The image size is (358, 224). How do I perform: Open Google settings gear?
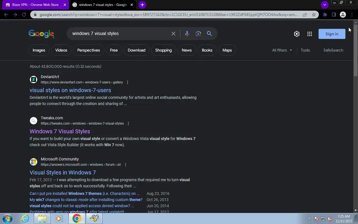(x=297, y=34)
